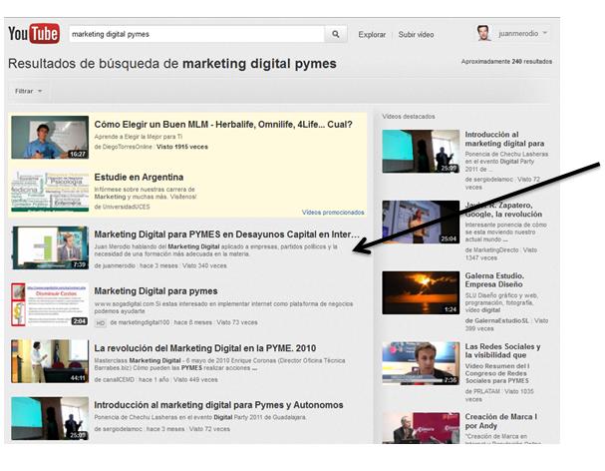This screenshot has height=471, width=605.
Task: Open La revolución del Marketing Digital en la PYME
Action: point(205,348)
